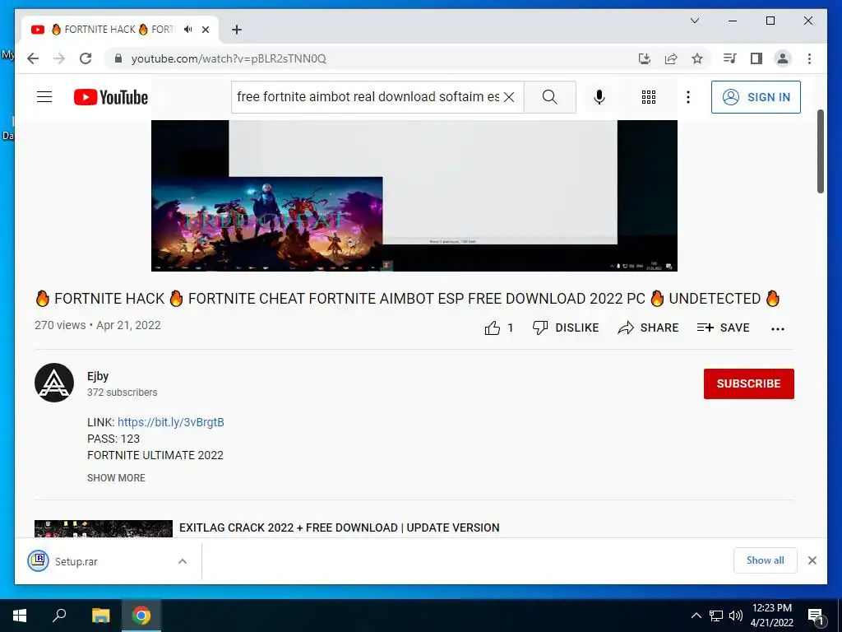Screen dimensions: 842x632
Task: Open File Explorer from taskbar
Action: 100,616
